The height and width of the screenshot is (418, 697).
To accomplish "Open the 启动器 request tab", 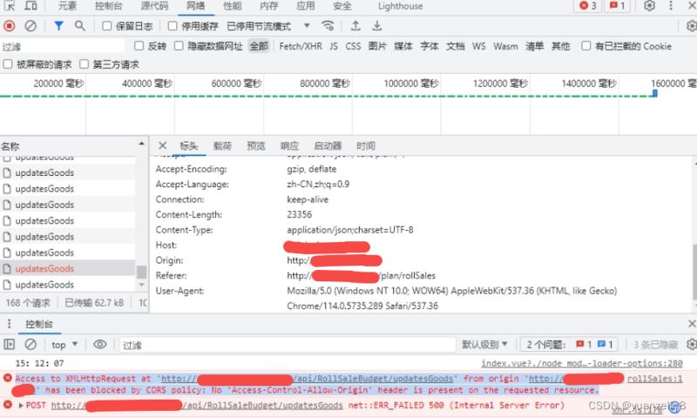I will click(x=328, y=146).
